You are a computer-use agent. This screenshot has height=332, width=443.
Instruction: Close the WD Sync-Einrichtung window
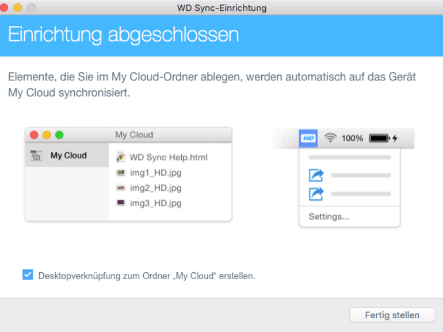[3, 7]
